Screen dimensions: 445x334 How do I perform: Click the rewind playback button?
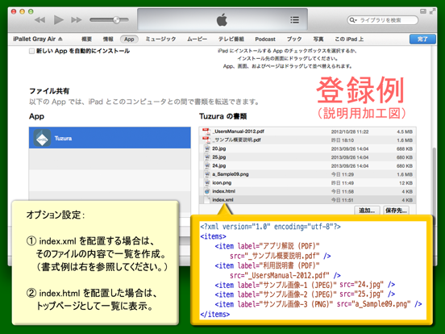click(x=40, y=20)
